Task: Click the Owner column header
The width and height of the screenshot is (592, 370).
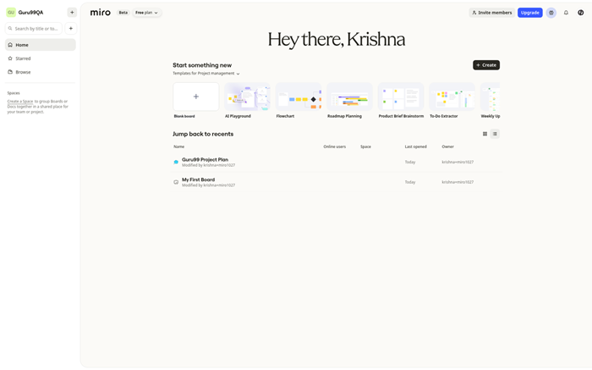Action: coord(447,146)
